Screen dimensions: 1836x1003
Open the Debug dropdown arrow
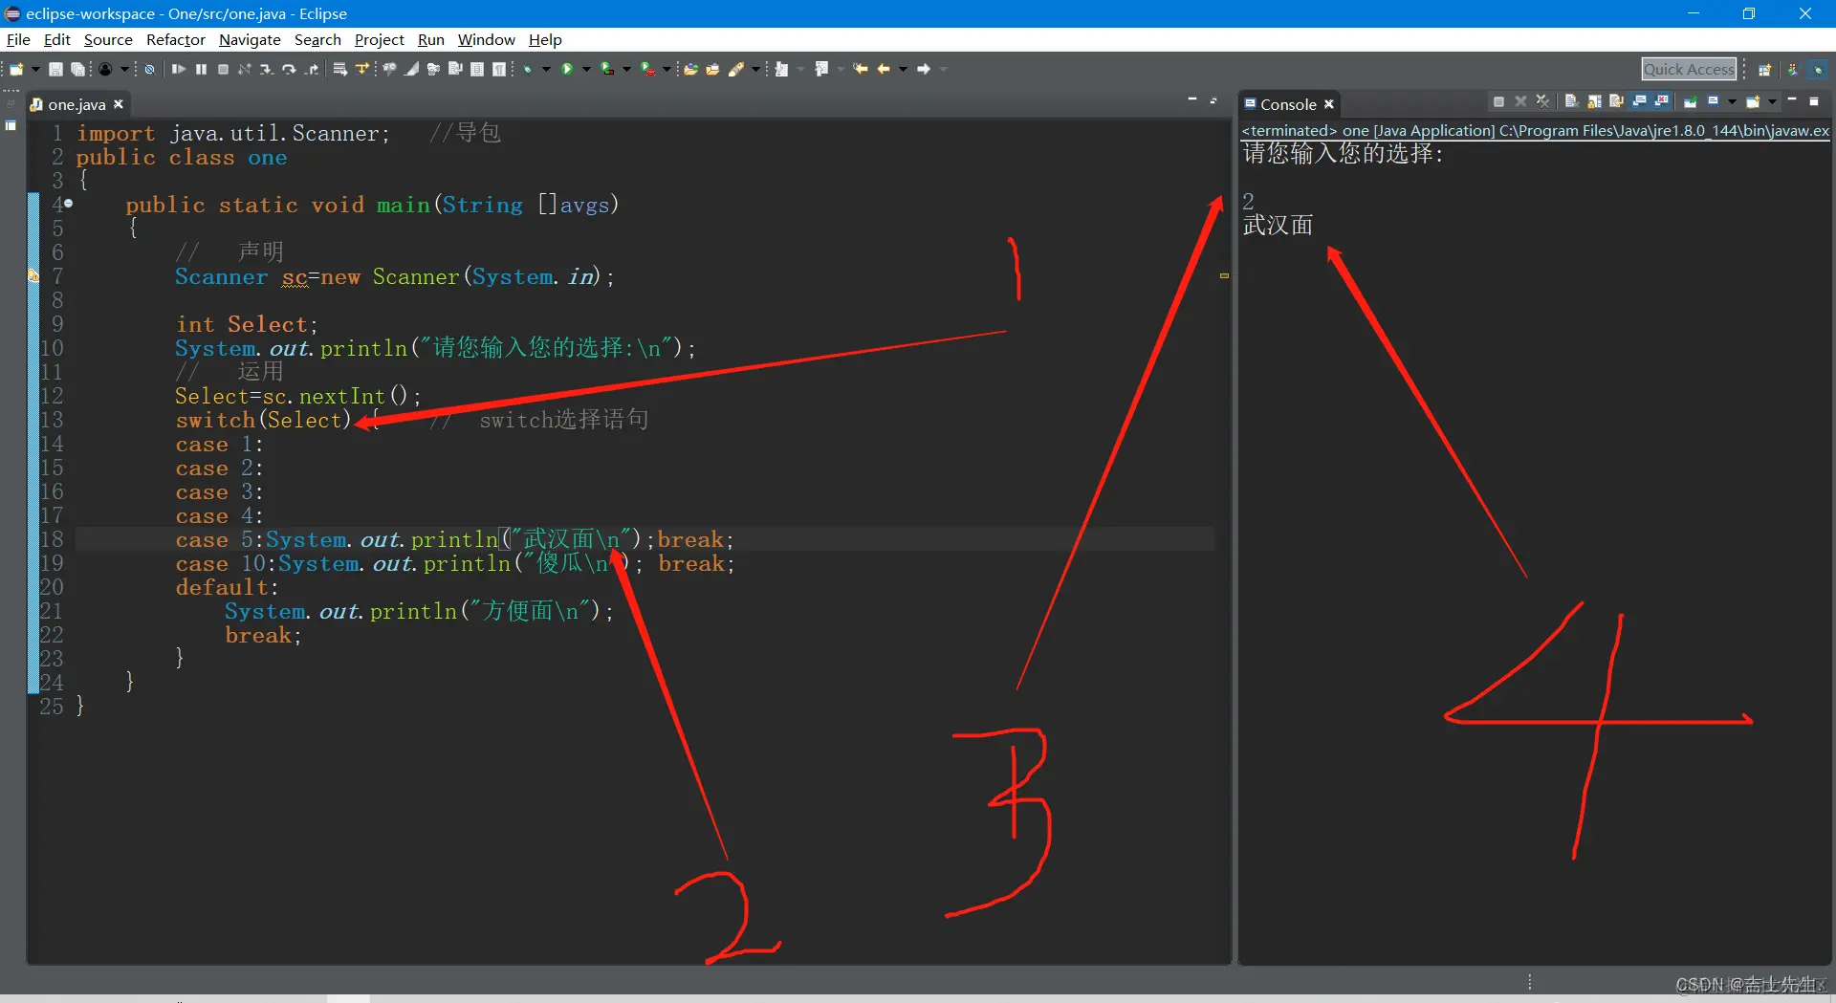tap(546, 69)
